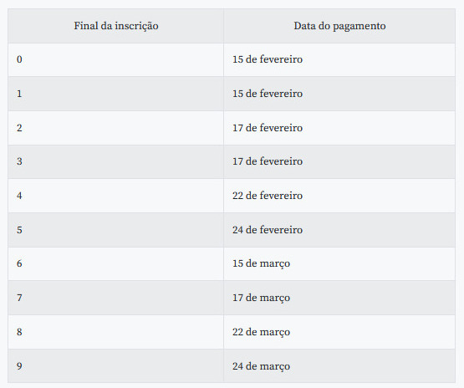
Task: Select the inscription ending 2 cell
Action: pyautogui.click(x=115, y=128)
